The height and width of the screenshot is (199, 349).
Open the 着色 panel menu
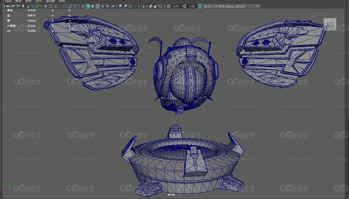(18, 1)
